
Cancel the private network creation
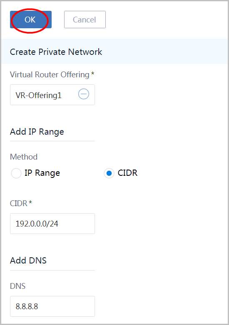click(x=85, y=20)
